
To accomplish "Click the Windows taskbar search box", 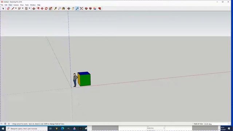I will click(x=27, y=128).
